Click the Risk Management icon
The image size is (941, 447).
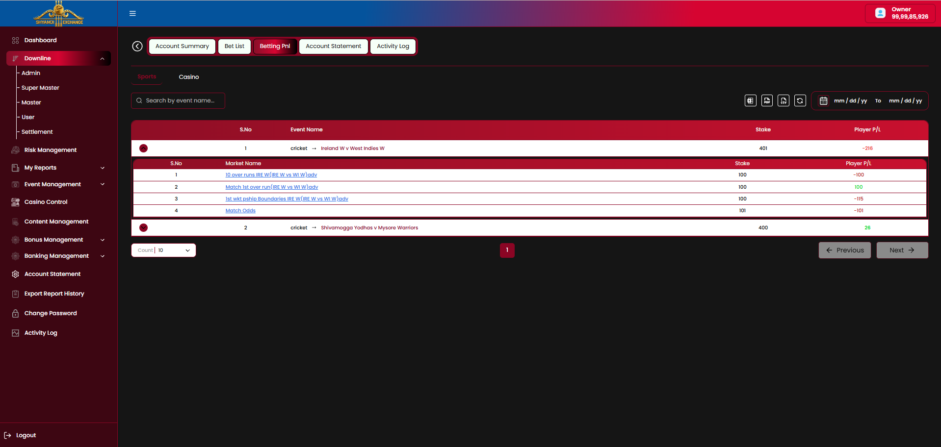point(15,150)
